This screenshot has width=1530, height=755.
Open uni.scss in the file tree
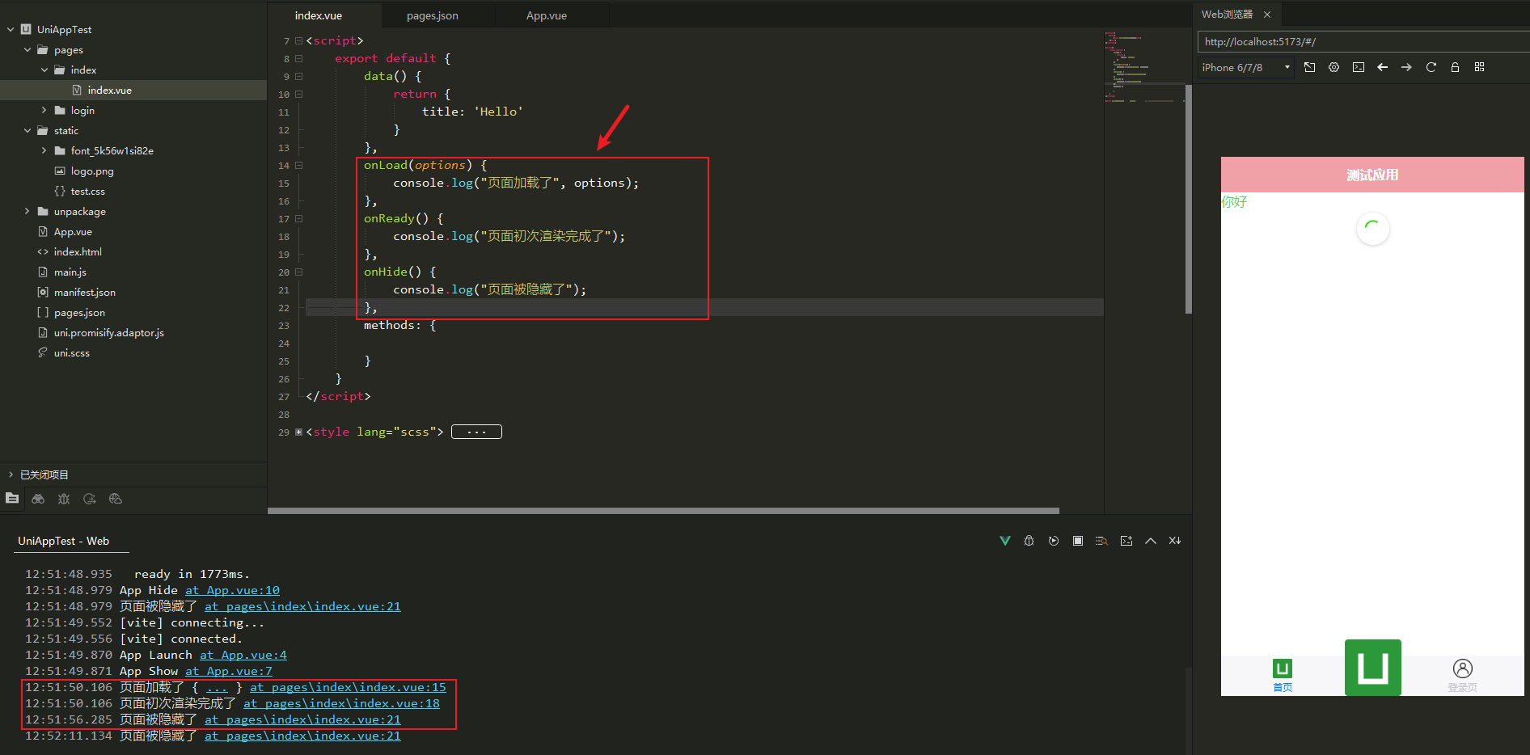tap(71, 352)
